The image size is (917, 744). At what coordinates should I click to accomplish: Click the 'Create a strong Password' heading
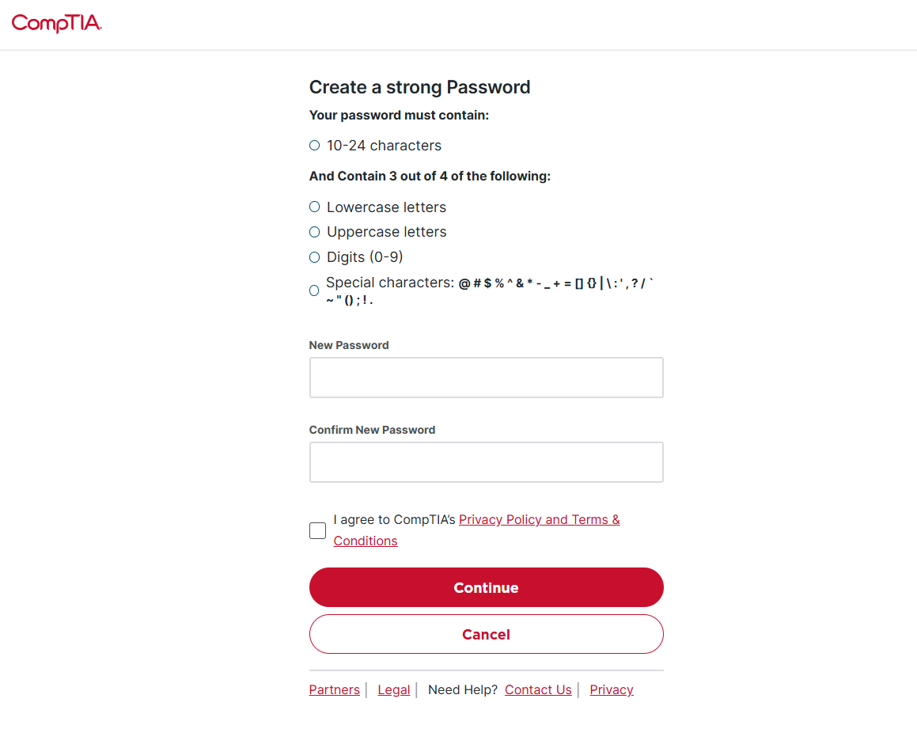pyautogui.click(x=419, y=87)
